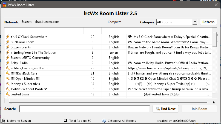Click topic If times are Tough
The height and width of the screenshot is (124, 221).
(169, 53)
